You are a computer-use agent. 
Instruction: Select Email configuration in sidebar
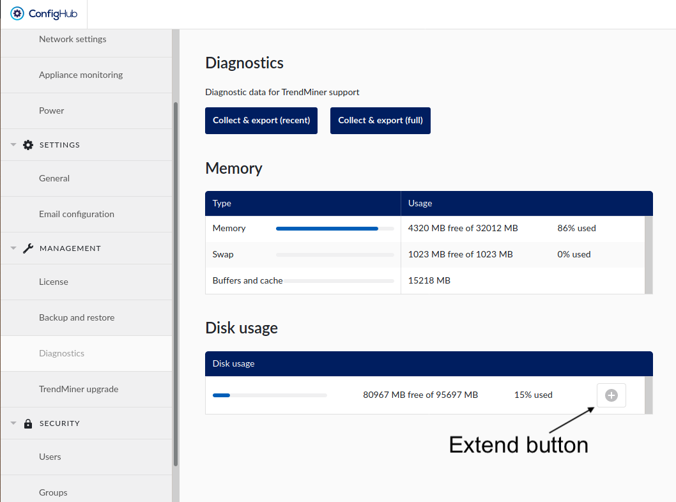point(77,214)
